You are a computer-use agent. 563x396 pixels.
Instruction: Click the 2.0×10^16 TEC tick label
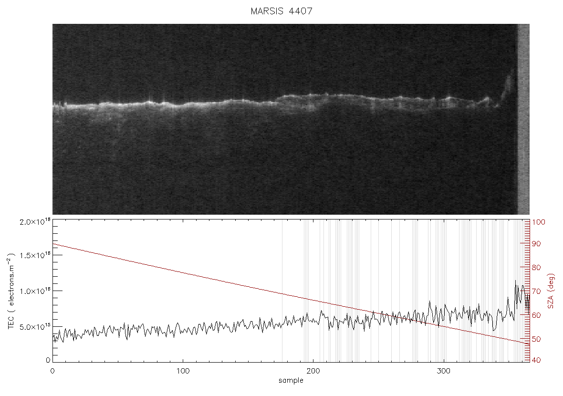click(x=35, y=221)
